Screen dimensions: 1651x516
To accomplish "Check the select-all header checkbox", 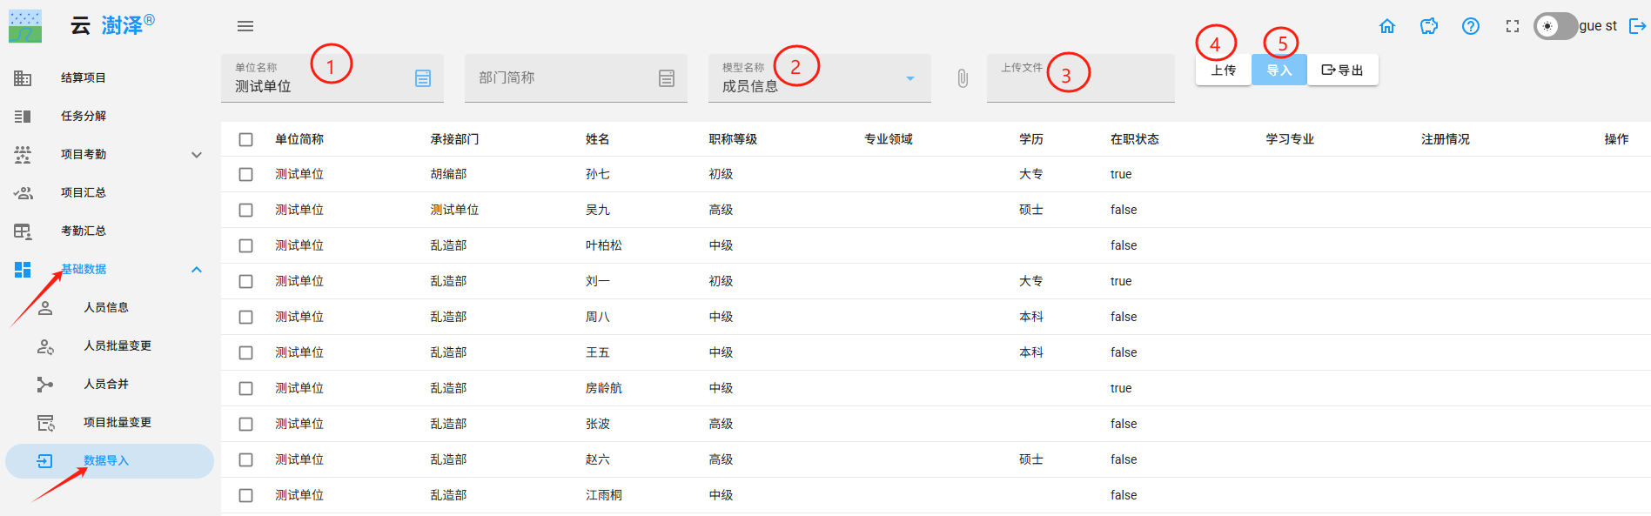I will tap(246, 139).
